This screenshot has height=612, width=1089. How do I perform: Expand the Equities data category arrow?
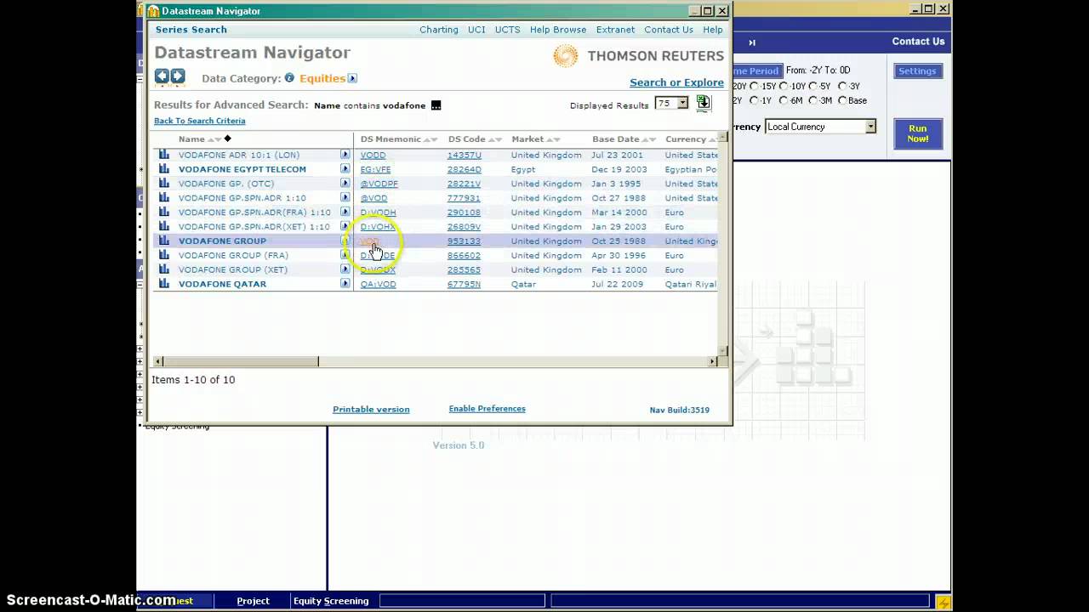pos(352,78)
